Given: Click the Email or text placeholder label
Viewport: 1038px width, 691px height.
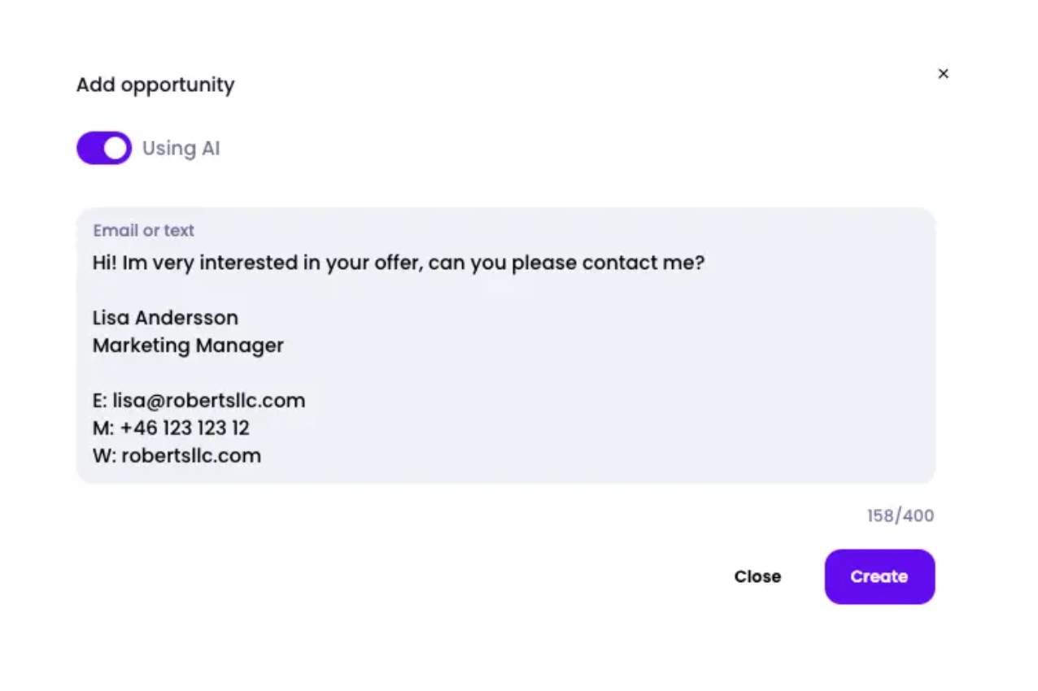Looking at the screenshot, I should 143,230.
